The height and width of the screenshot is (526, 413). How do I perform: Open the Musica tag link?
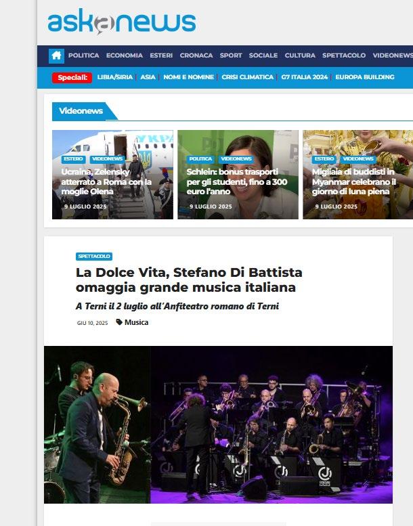coord(136,322)
